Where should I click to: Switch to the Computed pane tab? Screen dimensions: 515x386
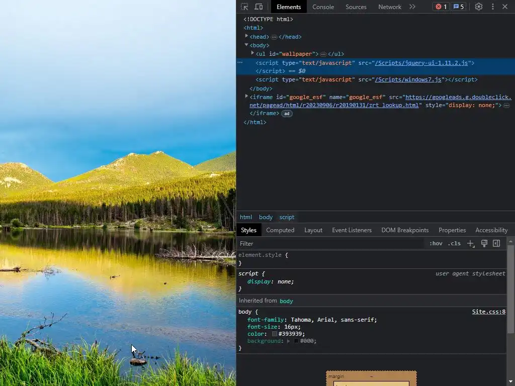tap(280, 230)
